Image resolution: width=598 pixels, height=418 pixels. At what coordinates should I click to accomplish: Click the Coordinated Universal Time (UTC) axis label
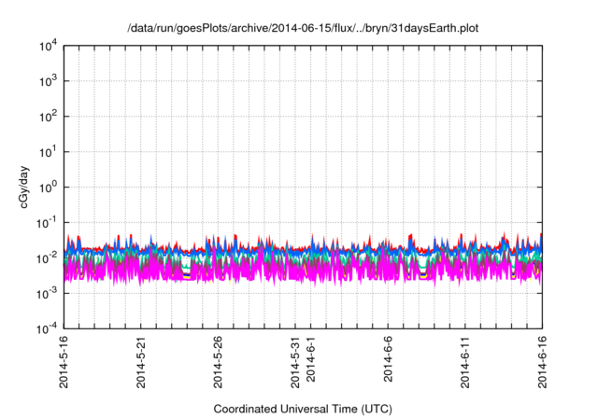(x=303, y=409)
